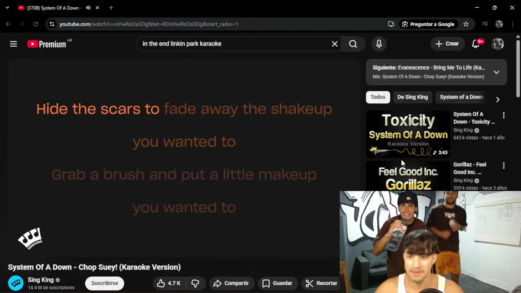Expand the Siguiente mix playlist panel
This screenshot has width=521, height=293.
pyautogui.click(x=497, y=72)
